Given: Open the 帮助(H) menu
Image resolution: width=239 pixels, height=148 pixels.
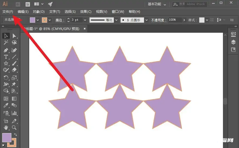Looking at the screenshot, I should pyautogui.click(x=134, y=12).
